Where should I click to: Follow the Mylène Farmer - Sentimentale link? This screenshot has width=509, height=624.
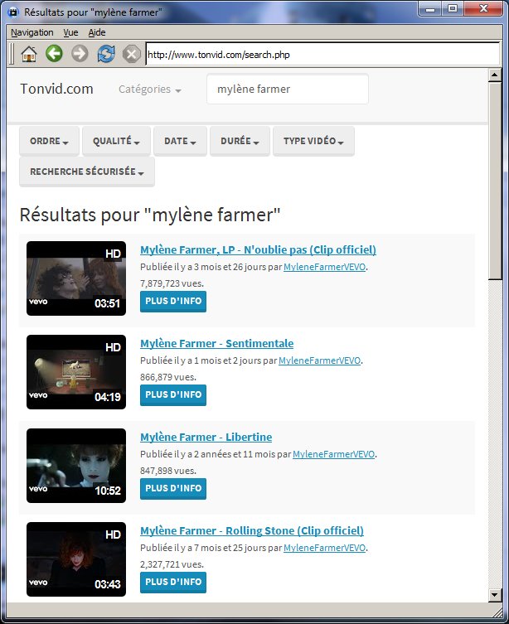[x=217, y=343]
